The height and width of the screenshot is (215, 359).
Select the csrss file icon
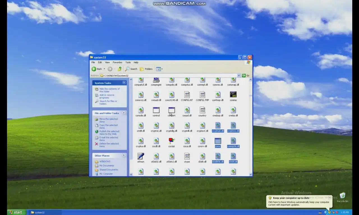click(x=218, y=141)
